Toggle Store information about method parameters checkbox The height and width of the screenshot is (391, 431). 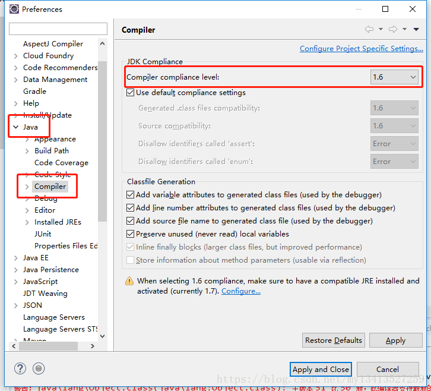click(x=130, y=260)
